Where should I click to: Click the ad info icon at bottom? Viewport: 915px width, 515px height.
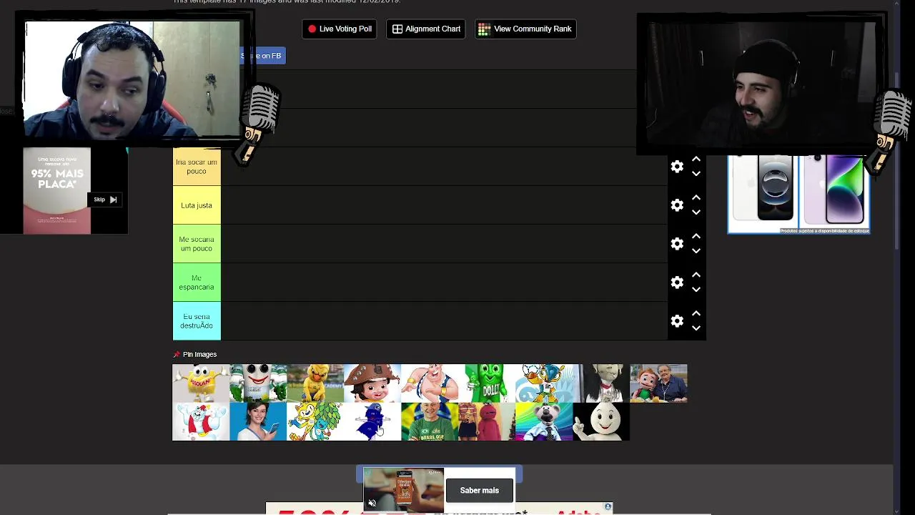(x=608, y=507)
